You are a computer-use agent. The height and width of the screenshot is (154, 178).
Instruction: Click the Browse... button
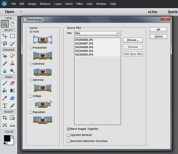(133, 40)
